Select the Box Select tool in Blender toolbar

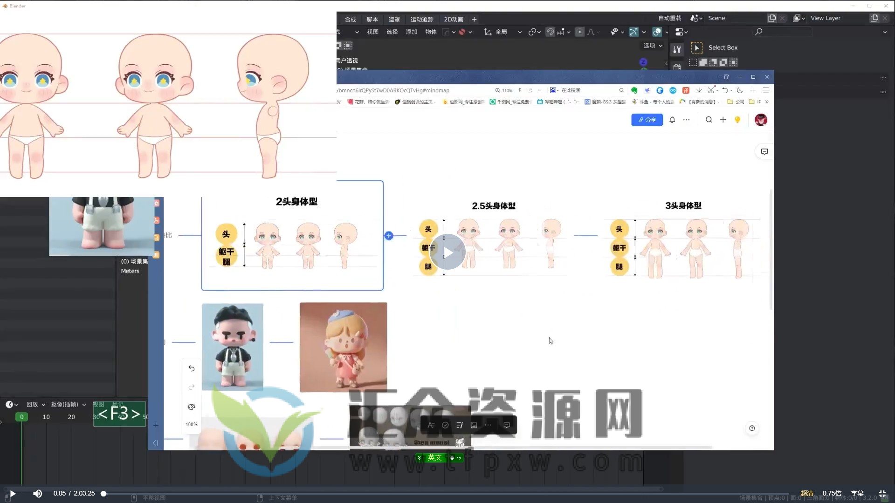[x=697, y=47]
